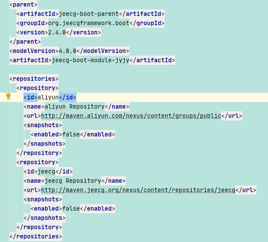Click the closing </url> tag after the aliyun link
268x242 pixels.
tap(232, 116)
